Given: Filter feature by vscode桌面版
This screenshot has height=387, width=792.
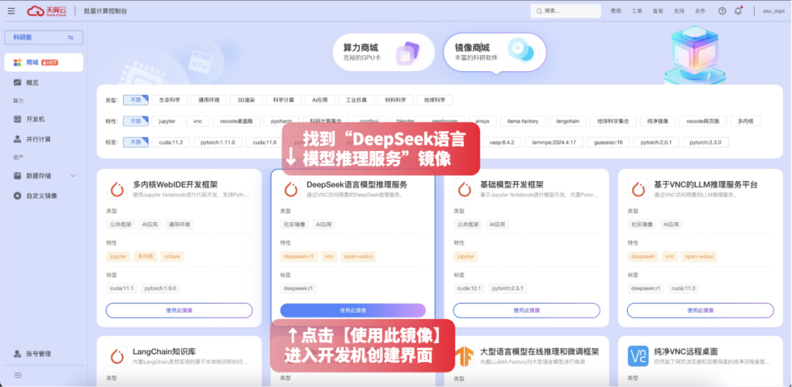Looking at the screenshot, I should tap(236, 121).
